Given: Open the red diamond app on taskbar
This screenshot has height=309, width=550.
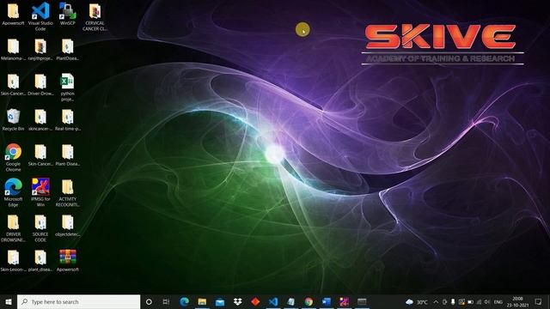Looking at the screenshot, I should click(x=255, y=301).
